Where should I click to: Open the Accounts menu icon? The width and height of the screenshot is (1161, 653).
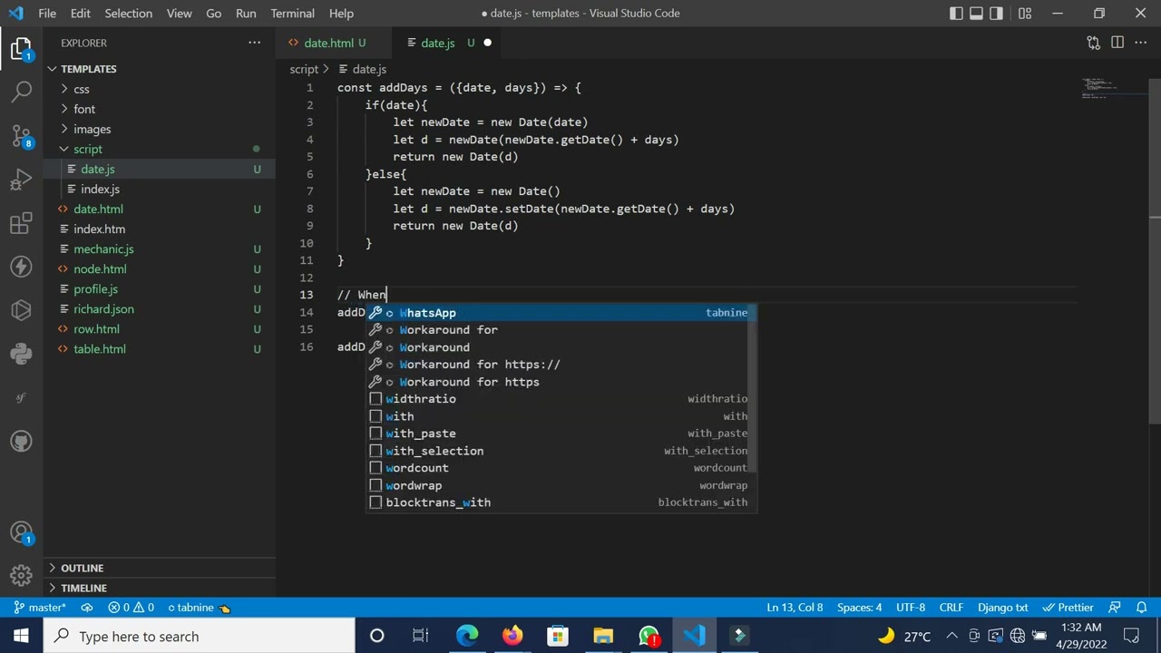pos(22,533)
